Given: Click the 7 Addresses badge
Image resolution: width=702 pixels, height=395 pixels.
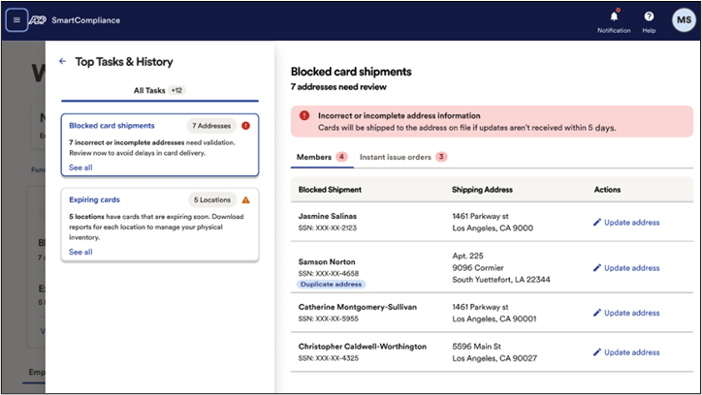Looking at the screenshot, I should coord(210,126).
